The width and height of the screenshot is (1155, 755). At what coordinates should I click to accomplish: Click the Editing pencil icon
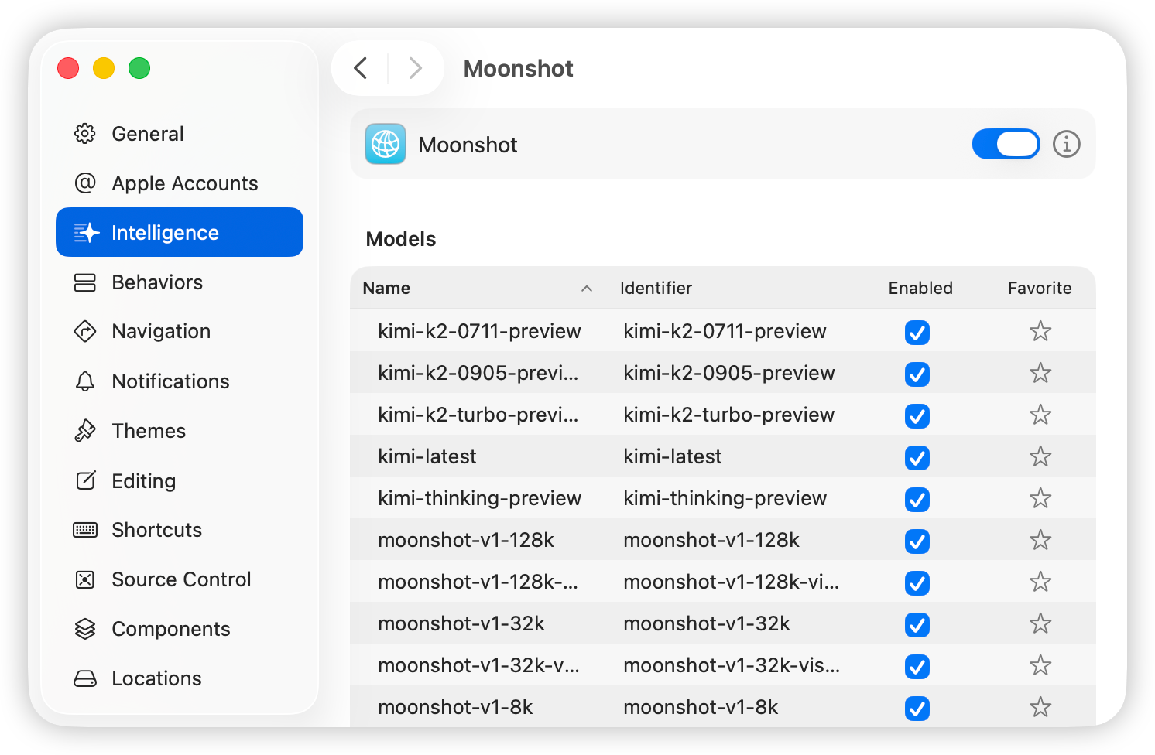[84, 480]
